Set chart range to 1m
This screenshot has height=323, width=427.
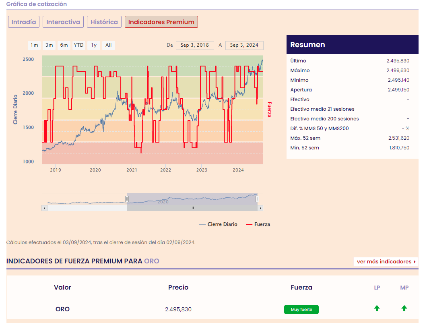[x=34, y=45]
